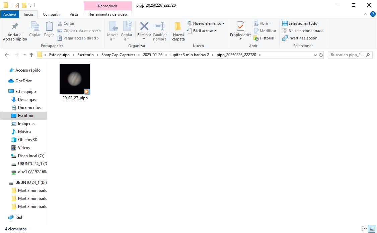Open Descargas folder in sidebar
The width and height of the screenshot is (377, 233).
pyautogui.click(x=23, y=100)
